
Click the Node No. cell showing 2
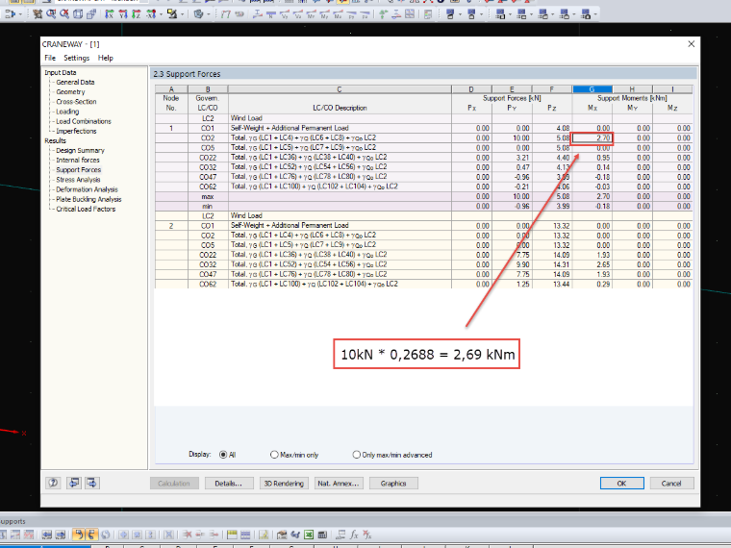point(171,226)
